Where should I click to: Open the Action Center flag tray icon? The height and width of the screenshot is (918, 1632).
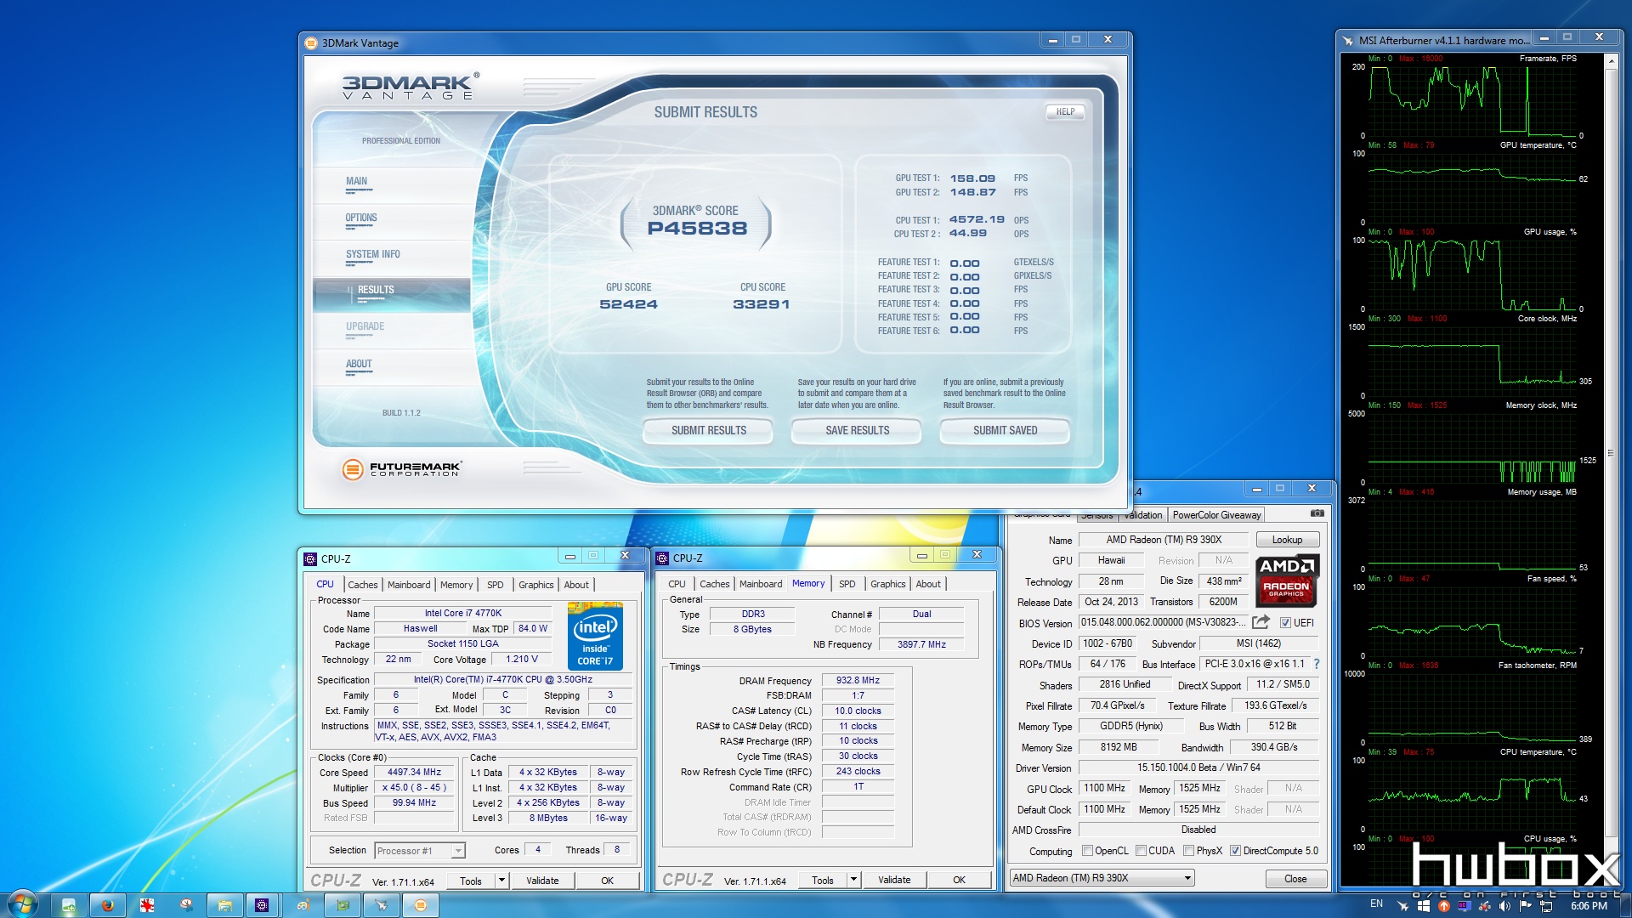(1526, 906)
